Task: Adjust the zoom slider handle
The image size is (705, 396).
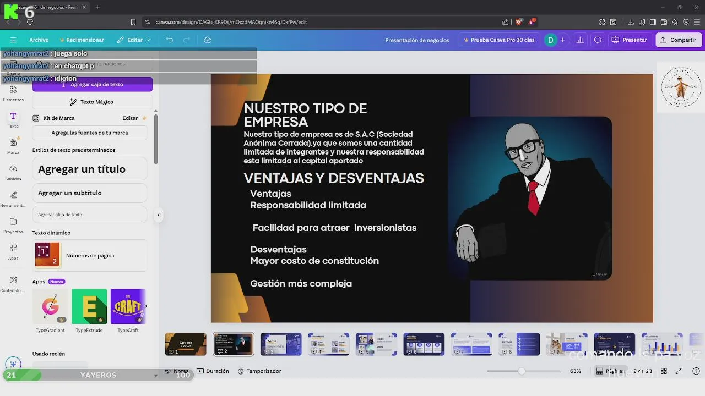Action: [522, 371]
